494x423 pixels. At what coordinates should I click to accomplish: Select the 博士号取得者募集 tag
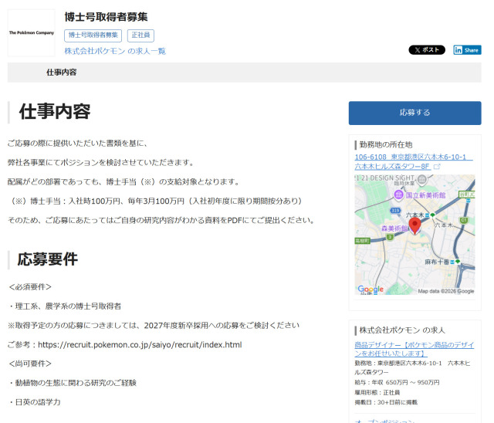point(93,35)
